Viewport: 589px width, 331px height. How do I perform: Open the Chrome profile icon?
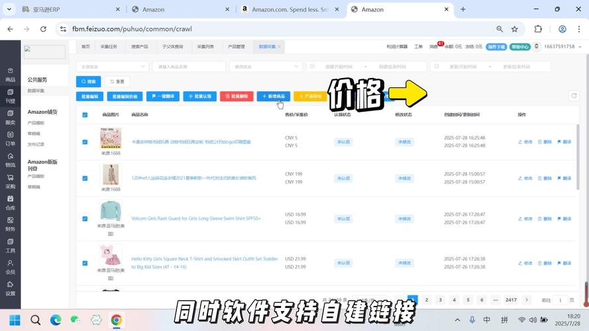click(562, 29)
